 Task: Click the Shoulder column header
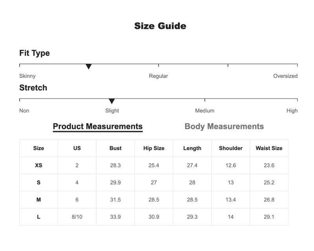[231, 148]
